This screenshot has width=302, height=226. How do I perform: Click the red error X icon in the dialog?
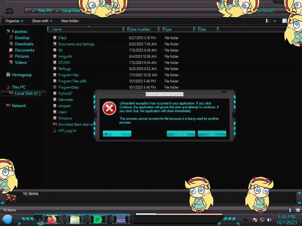point(109,108)
